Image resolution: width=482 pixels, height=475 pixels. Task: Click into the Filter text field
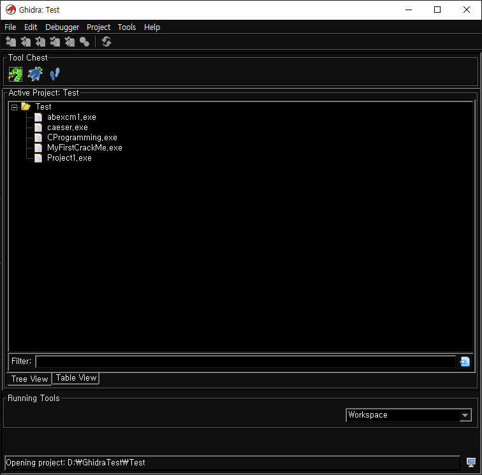click(x=245, y=362)
